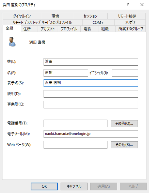Click the イニシャル(I) input box
Screen dimensions: 149x193
pos(125,73)
